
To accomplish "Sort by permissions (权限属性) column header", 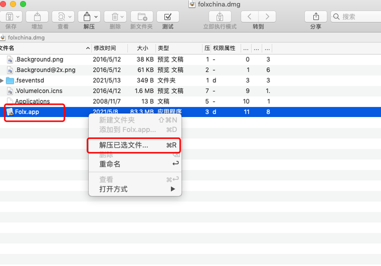I will point(224,48).
